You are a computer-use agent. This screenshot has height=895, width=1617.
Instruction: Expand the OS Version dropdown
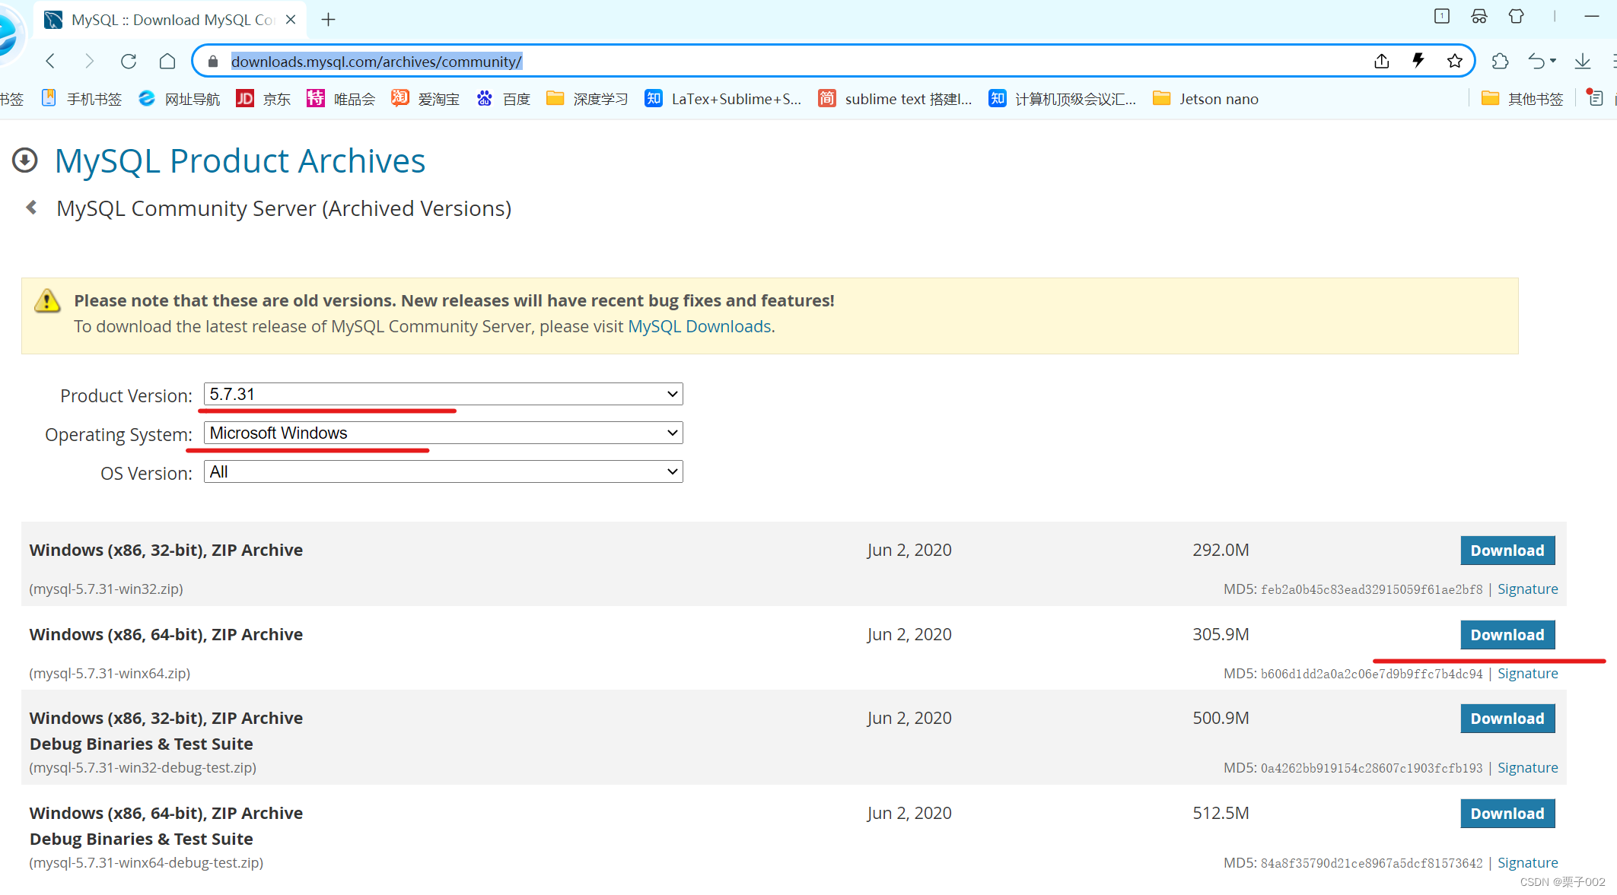tap(443, 472)
